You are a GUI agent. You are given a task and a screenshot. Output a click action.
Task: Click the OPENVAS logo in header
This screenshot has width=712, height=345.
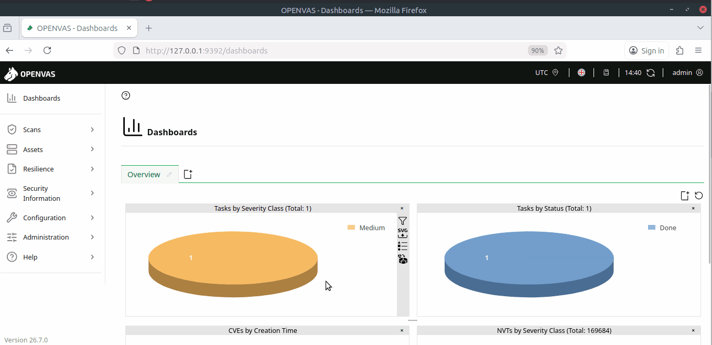click(30, 74)
